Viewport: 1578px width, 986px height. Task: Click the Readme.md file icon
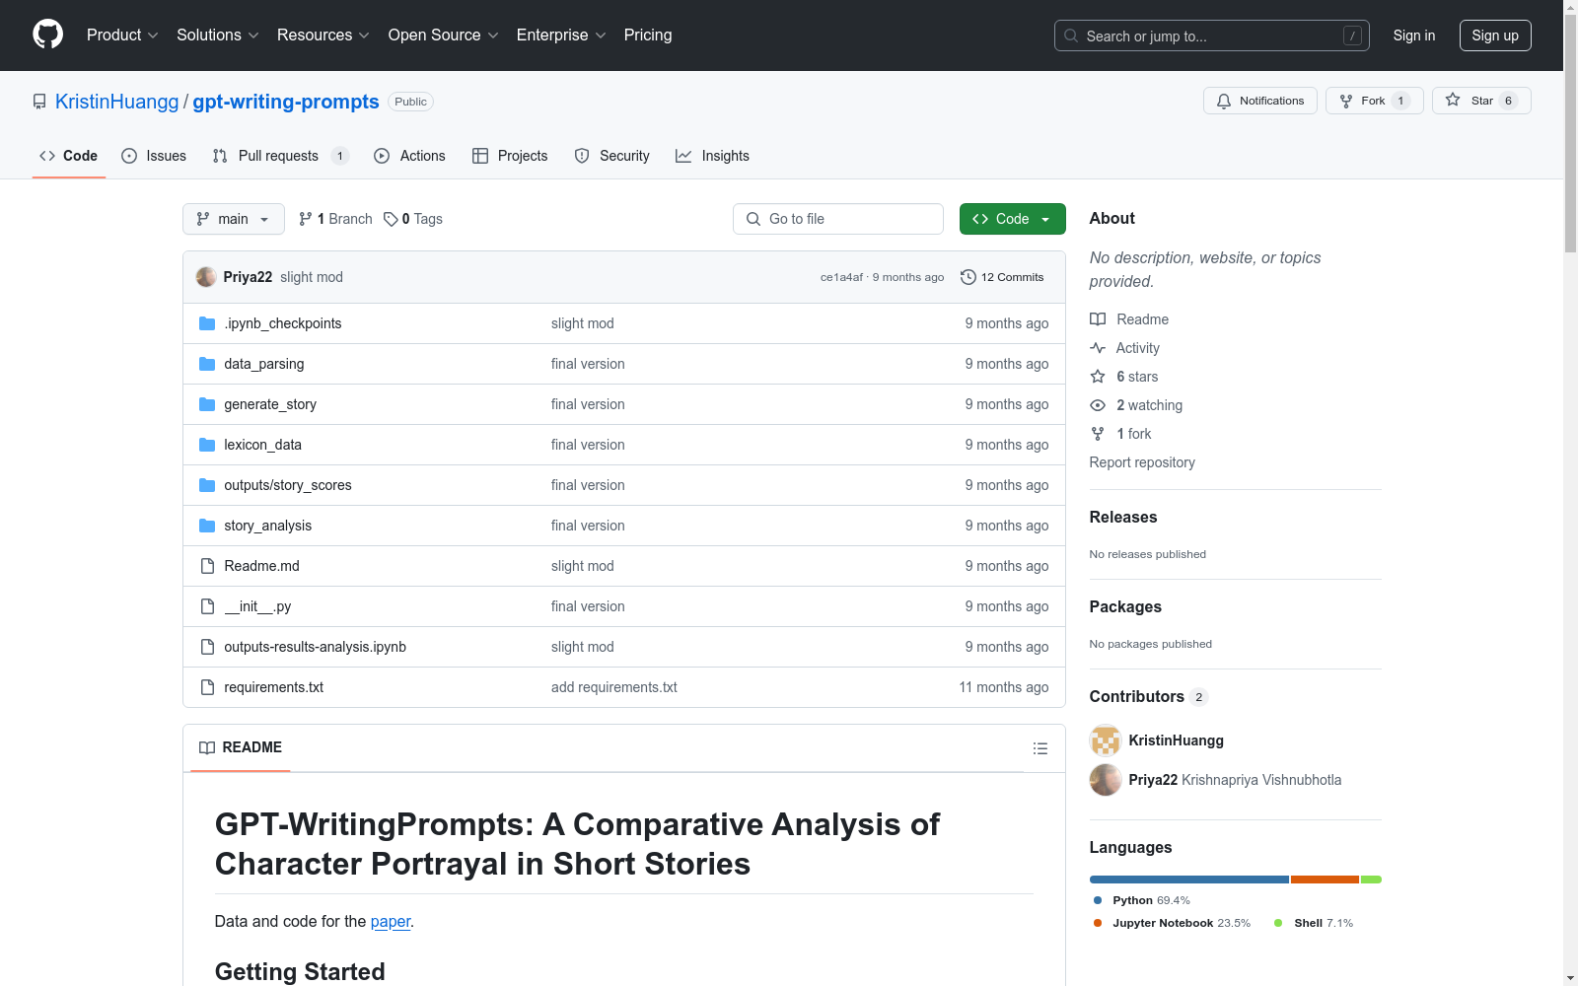[x=207, y=566]
